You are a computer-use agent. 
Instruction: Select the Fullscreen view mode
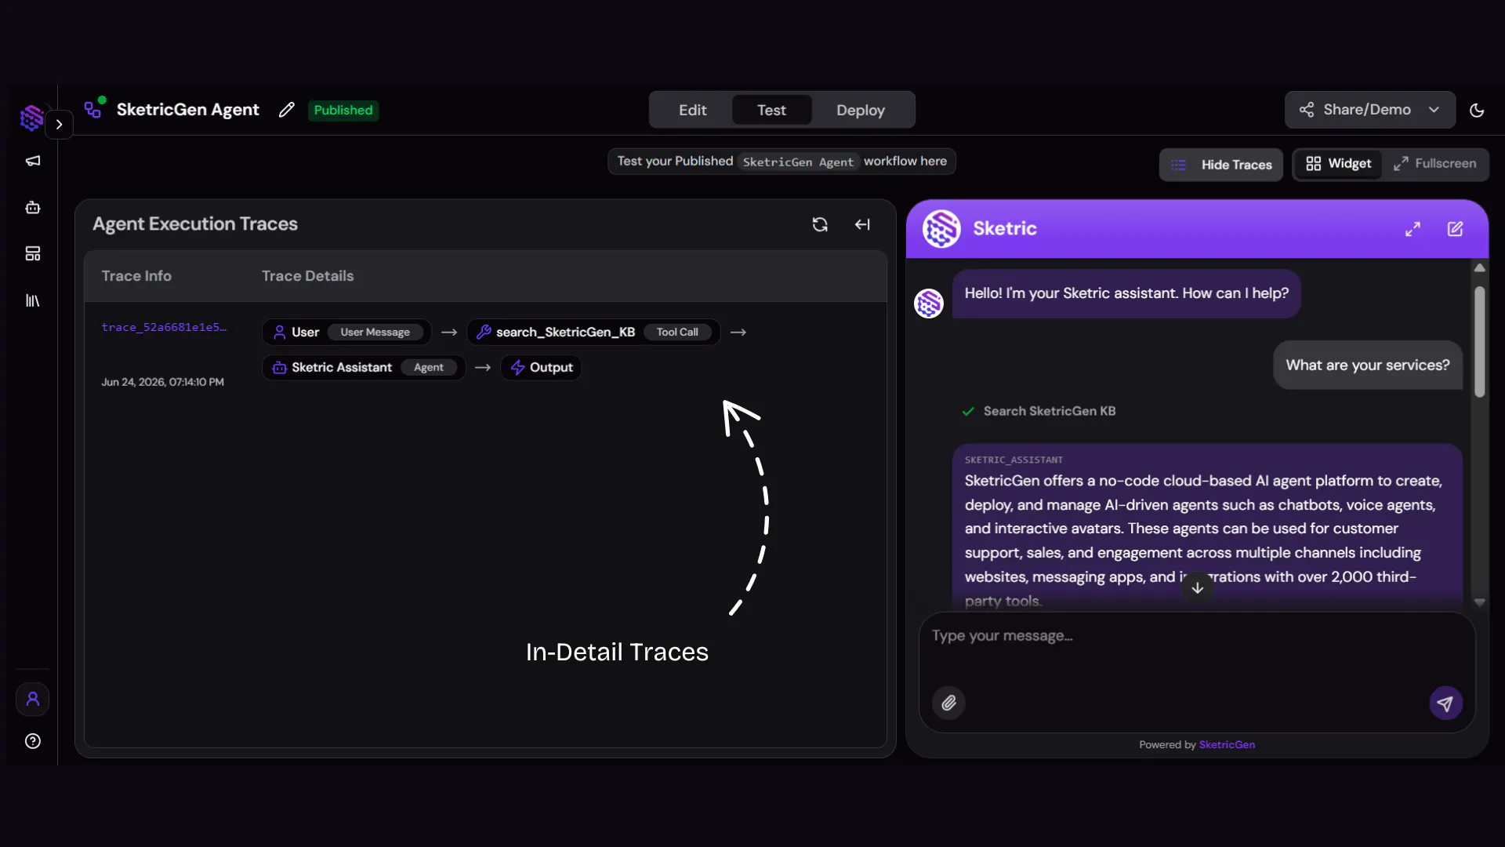(x=1435, y=164)
